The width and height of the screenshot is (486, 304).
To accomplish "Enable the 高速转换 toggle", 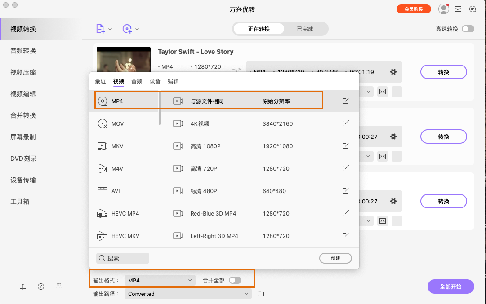I will [468, 28].
